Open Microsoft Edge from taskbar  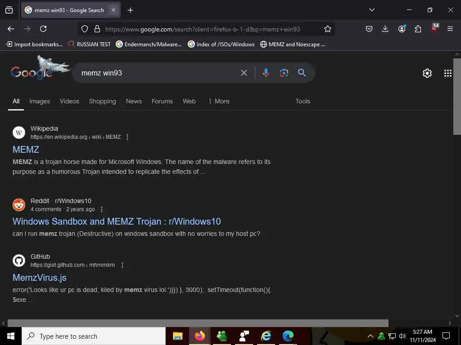[288, 336]
